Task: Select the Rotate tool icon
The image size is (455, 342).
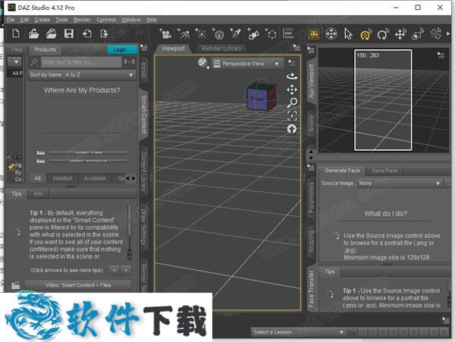Action: coord(383,34)
